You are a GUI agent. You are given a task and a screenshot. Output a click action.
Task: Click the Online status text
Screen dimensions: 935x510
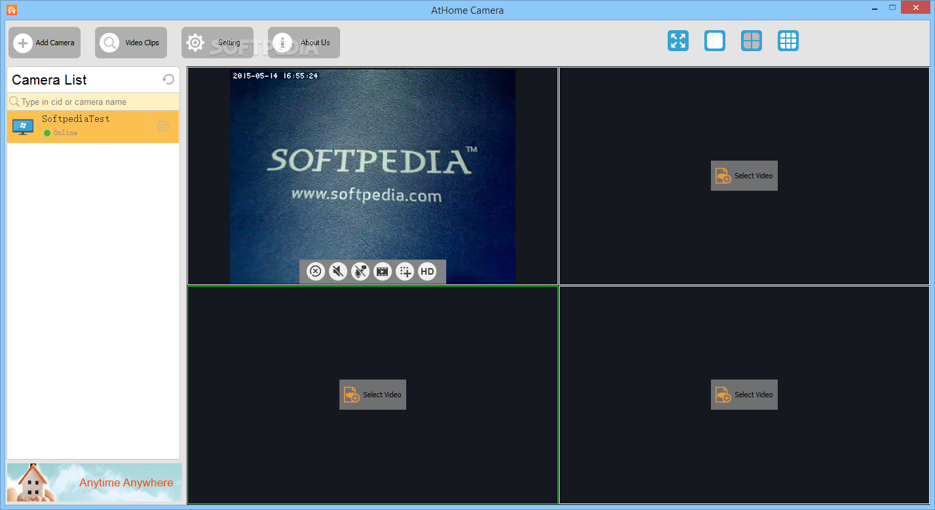(66, 133)
